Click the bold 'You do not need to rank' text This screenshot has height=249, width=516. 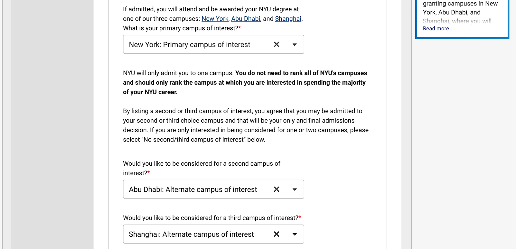pos(301,73)
